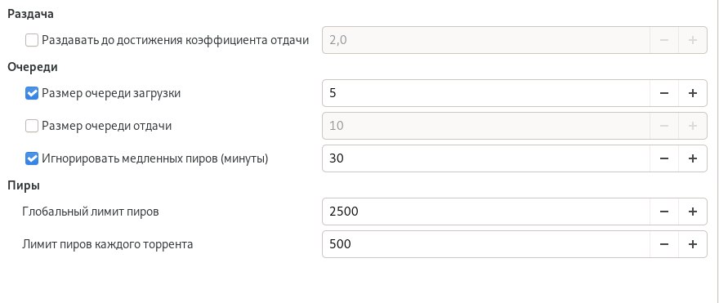The width and height of the screenshot is (719, 303).
Task: Decrease Глобальный лимит пиров with minus
Action: [x=664, y=212]
